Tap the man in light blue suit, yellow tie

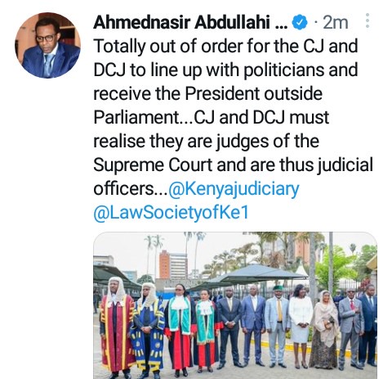tap(278, 326)
